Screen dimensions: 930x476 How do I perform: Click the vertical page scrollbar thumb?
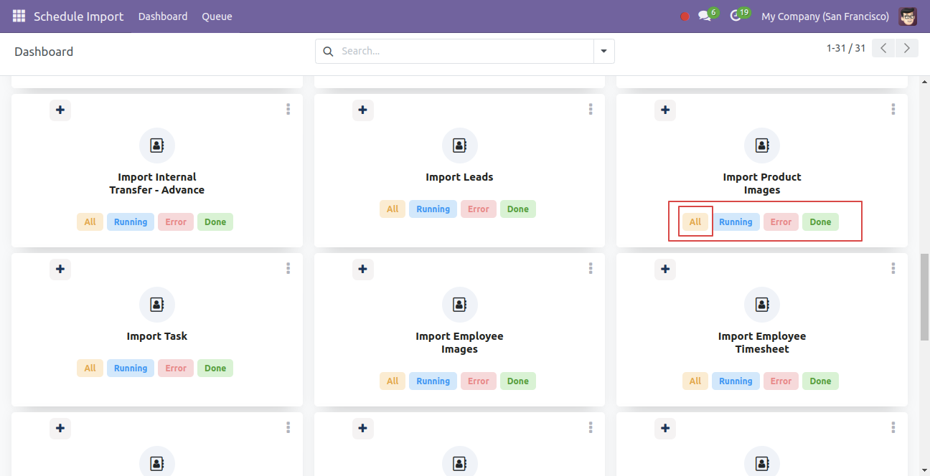click(x=925, y=297)
